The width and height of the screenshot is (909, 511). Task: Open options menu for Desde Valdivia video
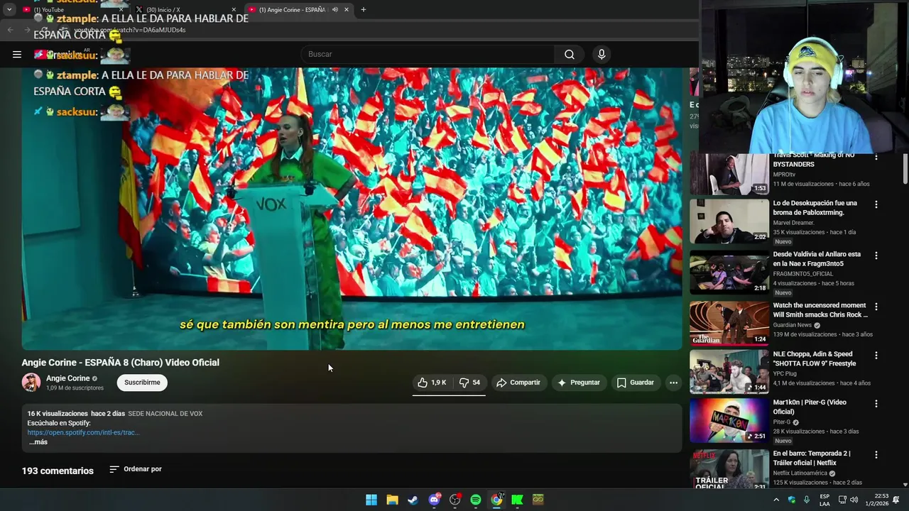pyautogui.click(x=876, y=255)
